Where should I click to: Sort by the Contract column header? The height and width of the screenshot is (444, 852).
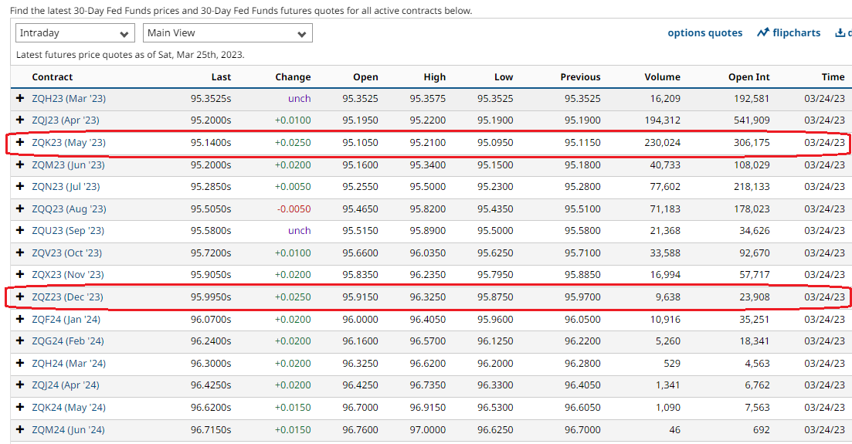pos(52,76)
